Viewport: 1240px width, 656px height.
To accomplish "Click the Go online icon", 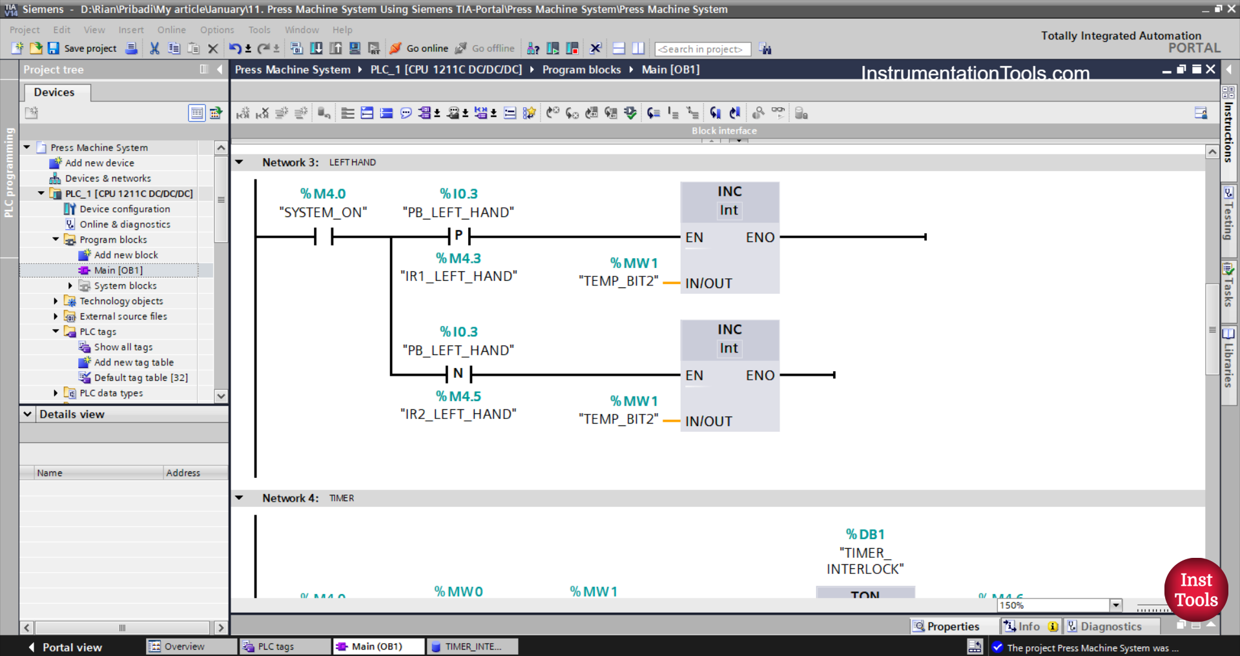I will click(396, 48).
